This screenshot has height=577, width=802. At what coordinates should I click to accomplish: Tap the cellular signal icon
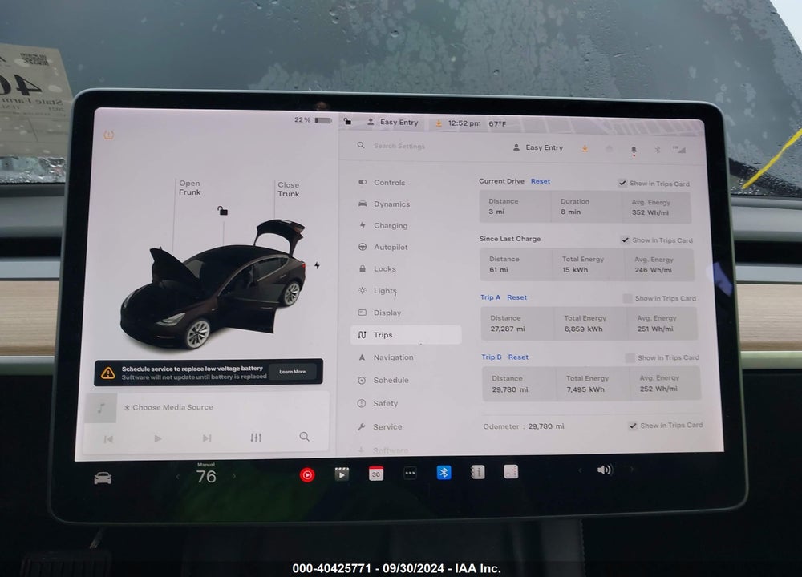679,149
